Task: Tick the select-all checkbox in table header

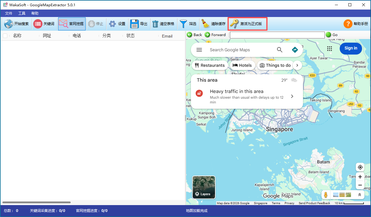Action: (5, 36)
